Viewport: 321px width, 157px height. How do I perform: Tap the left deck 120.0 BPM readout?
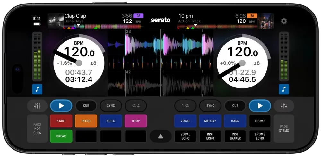point(79,52)
